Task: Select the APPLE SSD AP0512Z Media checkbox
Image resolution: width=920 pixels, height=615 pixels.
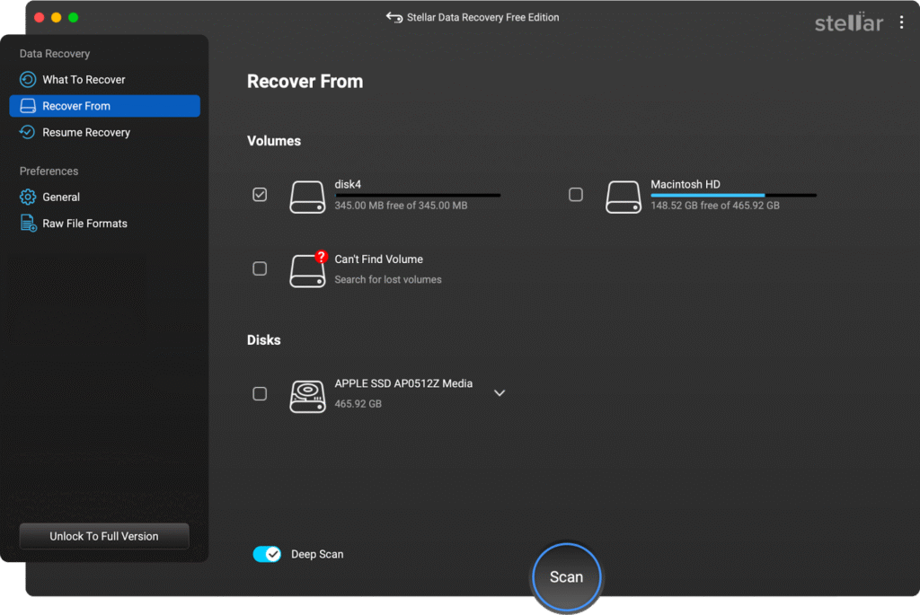Action: tap(260, 393)
